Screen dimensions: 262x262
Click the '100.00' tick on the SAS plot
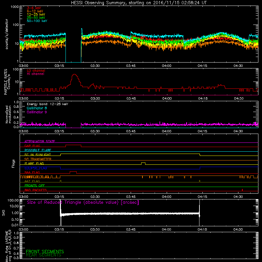(x=13, y=200)
